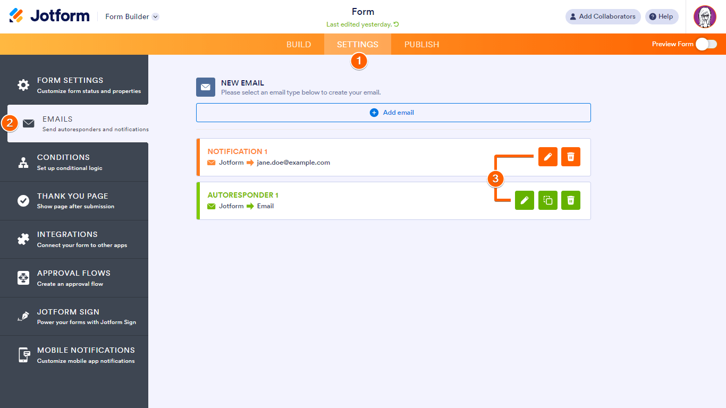Click the Thank You Page checkmark icon

[23, 201]
